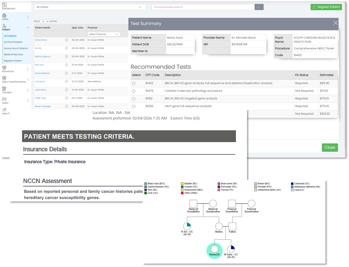Click the Content sidebar icon
Screen dimensions: 349x267
tap(4, 89)
